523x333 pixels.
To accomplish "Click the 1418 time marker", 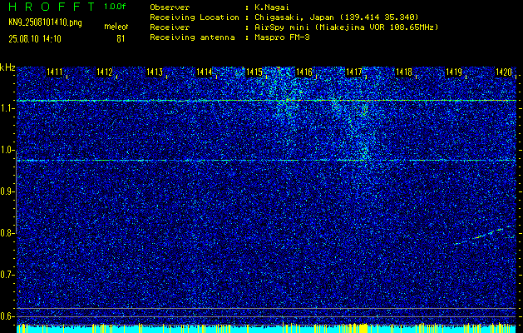I will click(x=404, y=72).
